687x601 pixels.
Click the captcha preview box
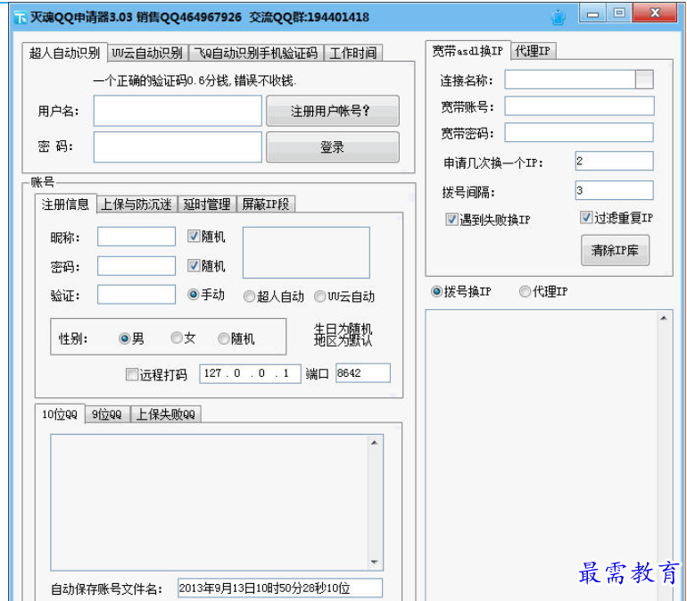(306, 253)
